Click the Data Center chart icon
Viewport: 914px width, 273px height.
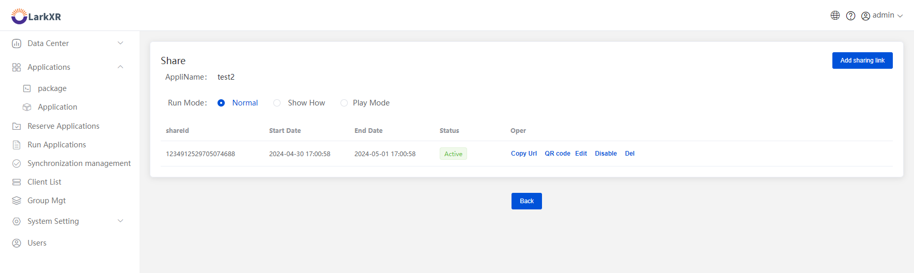point(17,43)
